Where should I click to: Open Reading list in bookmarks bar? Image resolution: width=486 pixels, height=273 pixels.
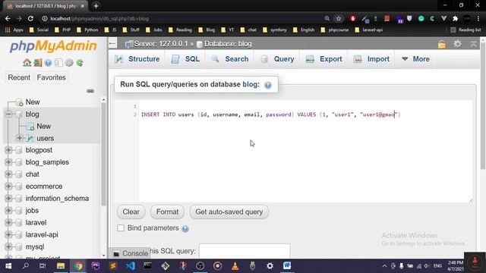click(465, 30)
